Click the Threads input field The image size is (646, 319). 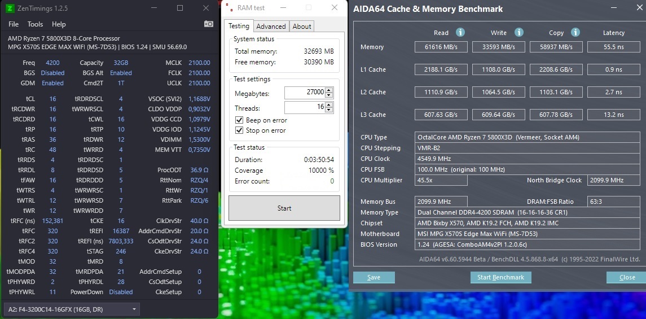coord(305,108)
